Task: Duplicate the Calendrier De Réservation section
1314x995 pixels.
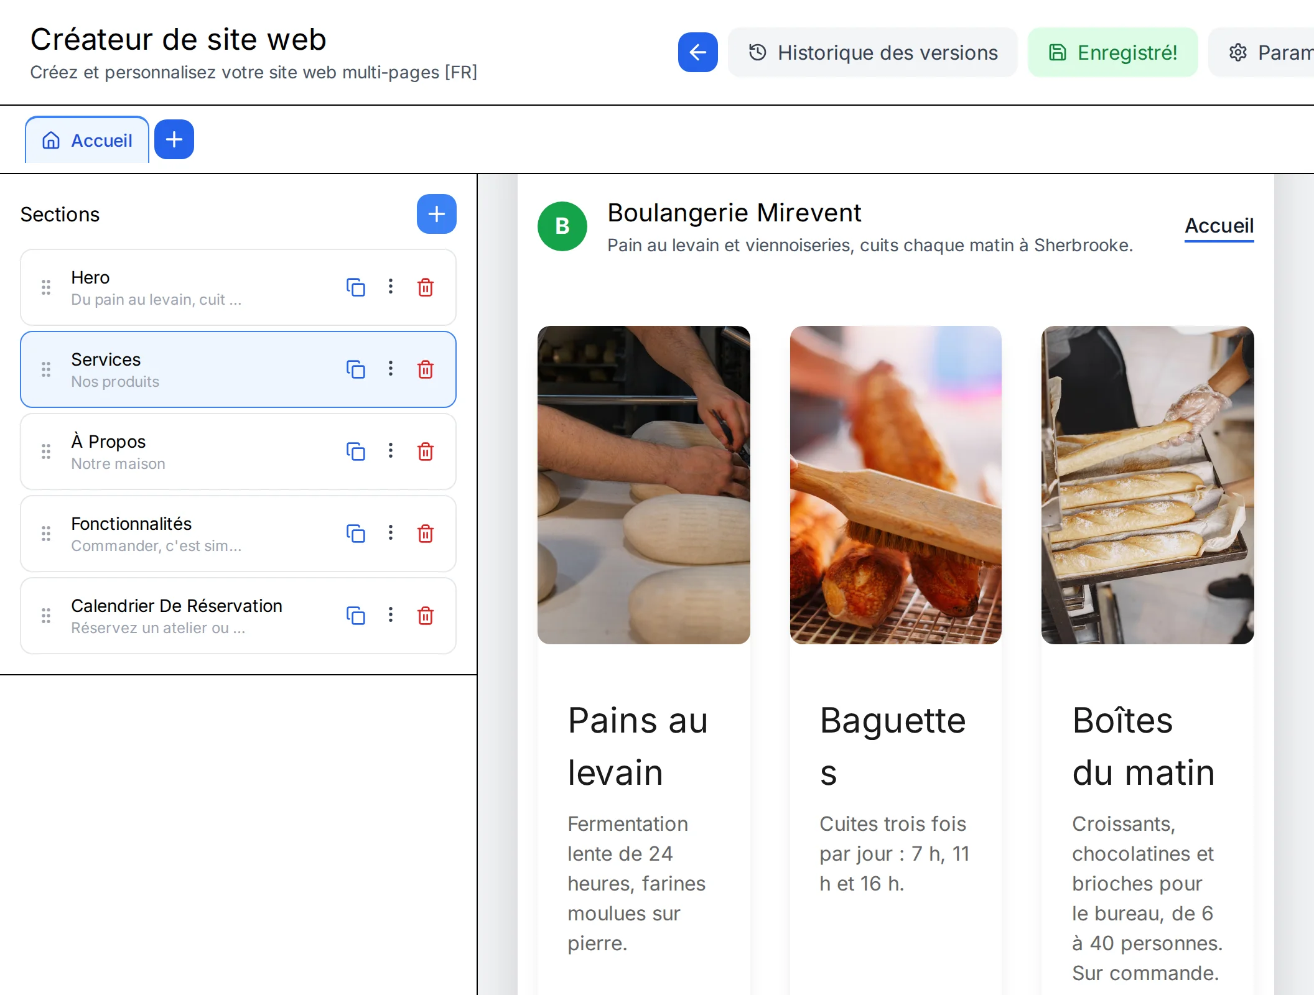Action: (x=355, y=615)
